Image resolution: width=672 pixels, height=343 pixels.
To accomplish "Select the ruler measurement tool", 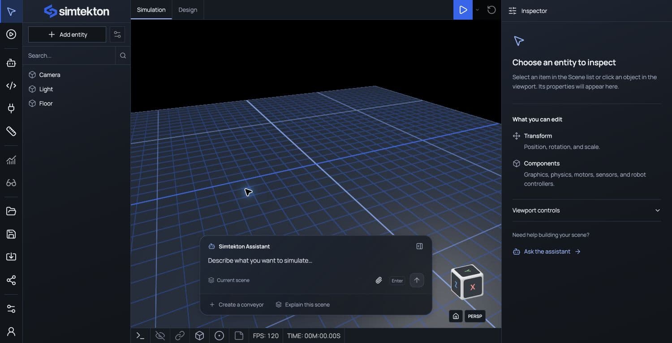I will 11,131.
